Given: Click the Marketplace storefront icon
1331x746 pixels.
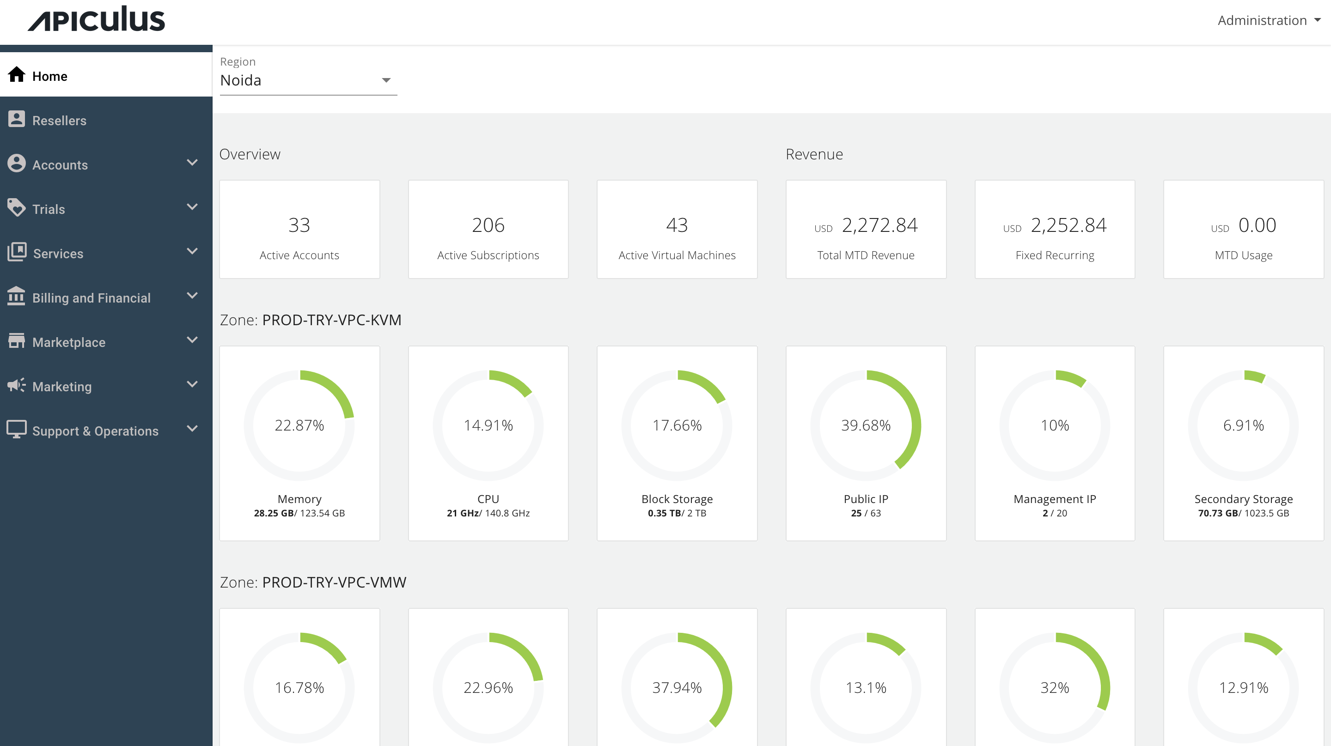Looking at the screenshot, I should point(17,341).
